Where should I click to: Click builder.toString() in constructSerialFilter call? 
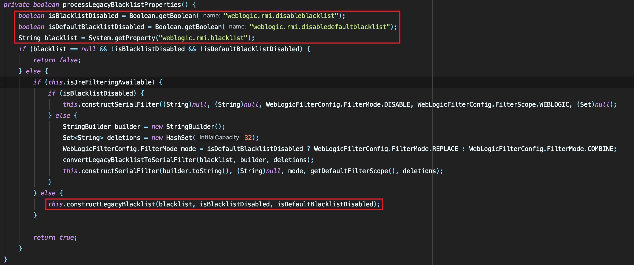click(x=195, y=171)
